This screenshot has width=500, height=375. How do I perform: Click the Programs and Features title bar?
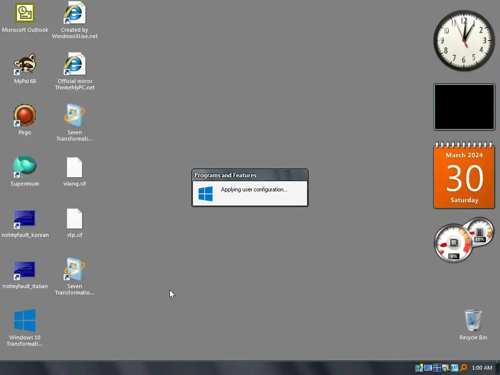point(250,175)
